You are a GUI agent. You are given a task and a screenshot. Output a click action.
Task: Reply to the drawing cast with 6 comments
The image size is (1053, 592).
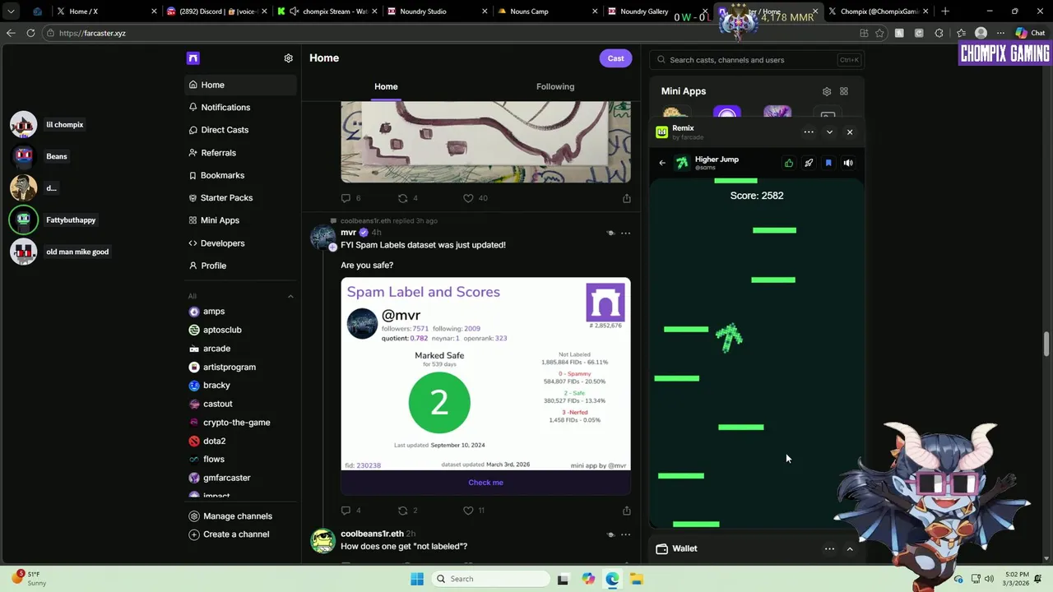pyautogui.click(x=346, y=198)
